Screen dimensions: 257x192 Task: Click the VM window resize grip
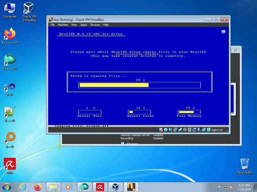(227, 130)
